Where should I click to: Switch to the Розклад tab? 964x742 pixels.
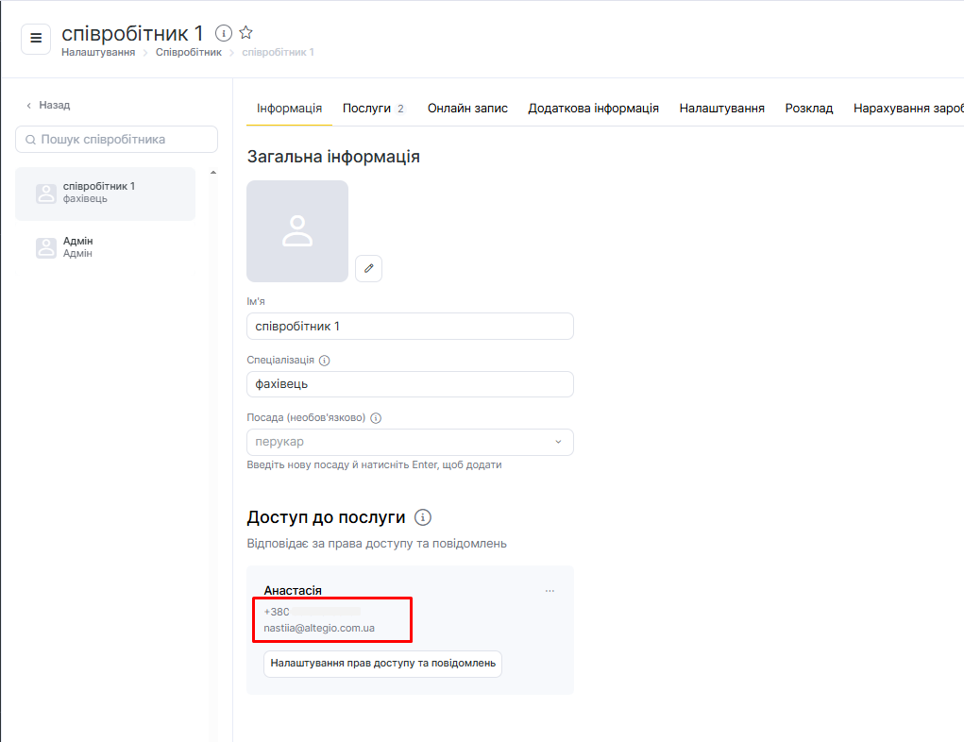(808, 109)
